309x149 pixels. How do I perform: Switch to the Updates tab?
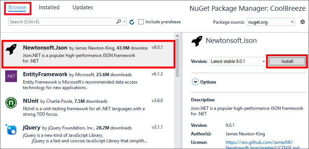point(83,7)
